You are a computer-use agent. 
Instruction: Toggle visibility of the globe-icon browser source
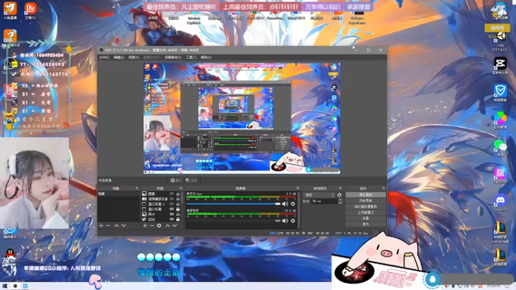[x=172, y=219]
